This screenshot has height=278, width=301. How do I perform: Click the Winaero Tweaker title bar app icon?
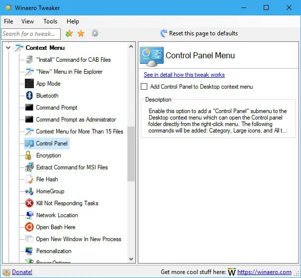[8, 7]
